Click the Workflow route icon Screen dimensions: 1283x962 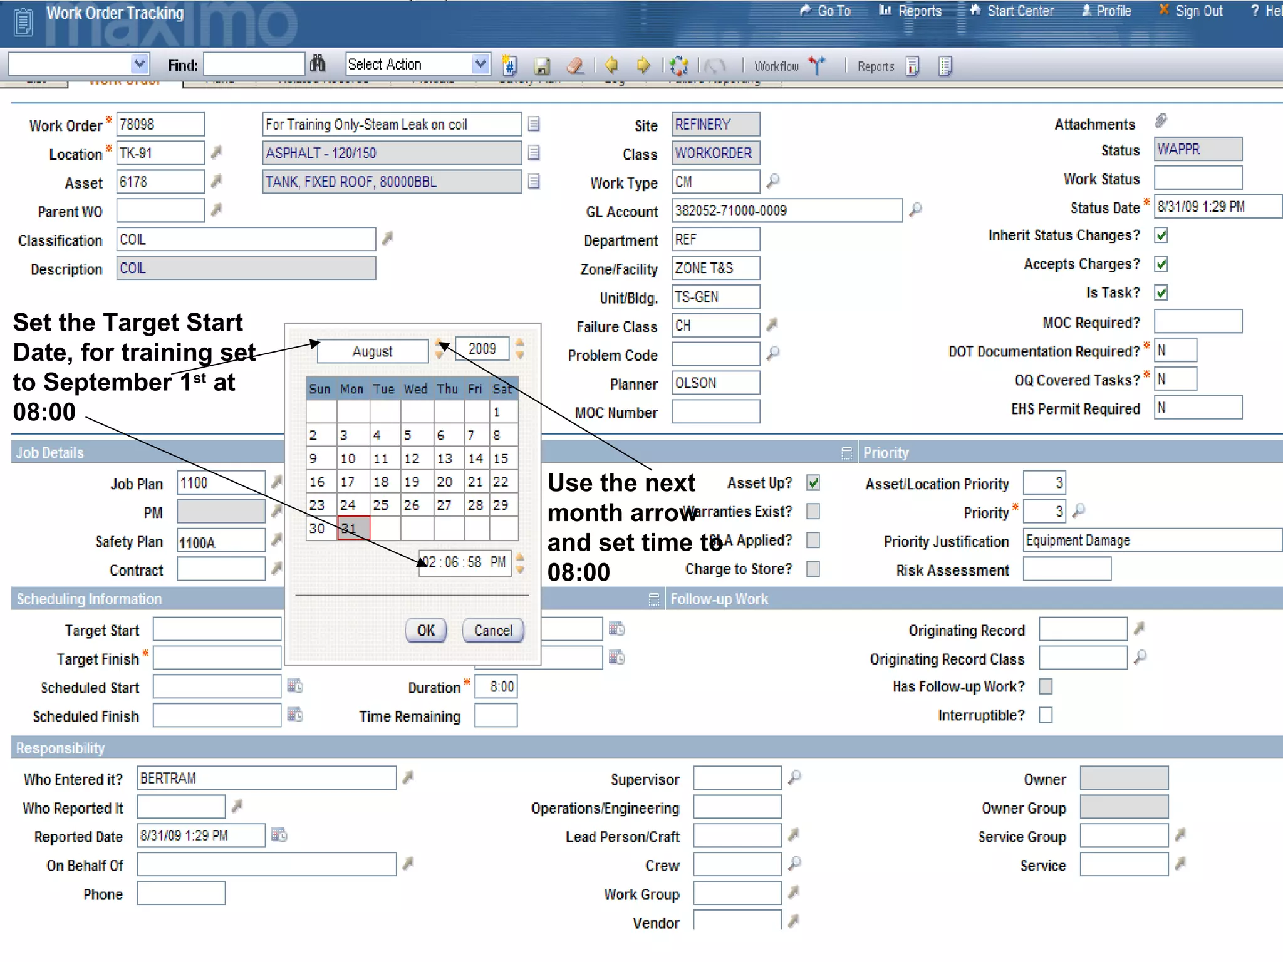tap(816, 65)
